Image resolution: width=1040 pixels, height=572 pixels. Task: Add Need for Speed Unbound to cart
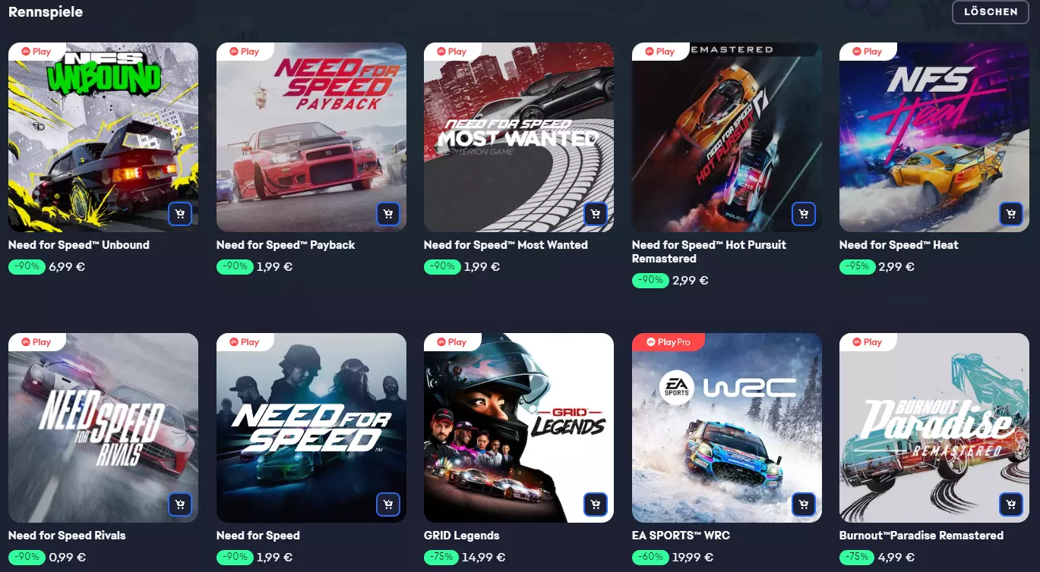pyautogui.click(x=180, y=214)
